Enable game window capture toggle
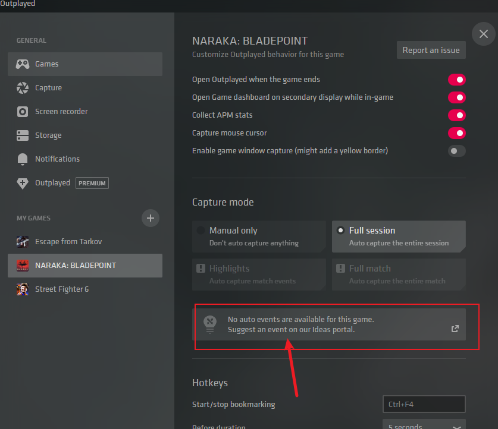Image resolution: width=498 pixels, height=429 pixels. pyautogui.click(x=456, y=151)
